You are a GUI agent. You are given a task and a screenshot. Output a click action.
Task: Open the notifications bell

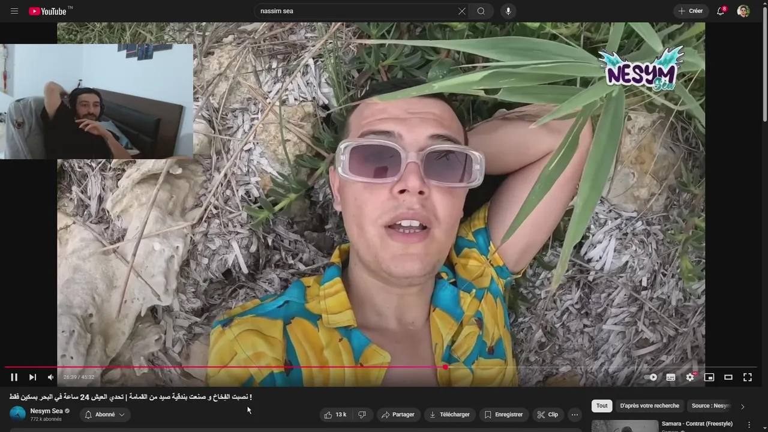[721, 11]
